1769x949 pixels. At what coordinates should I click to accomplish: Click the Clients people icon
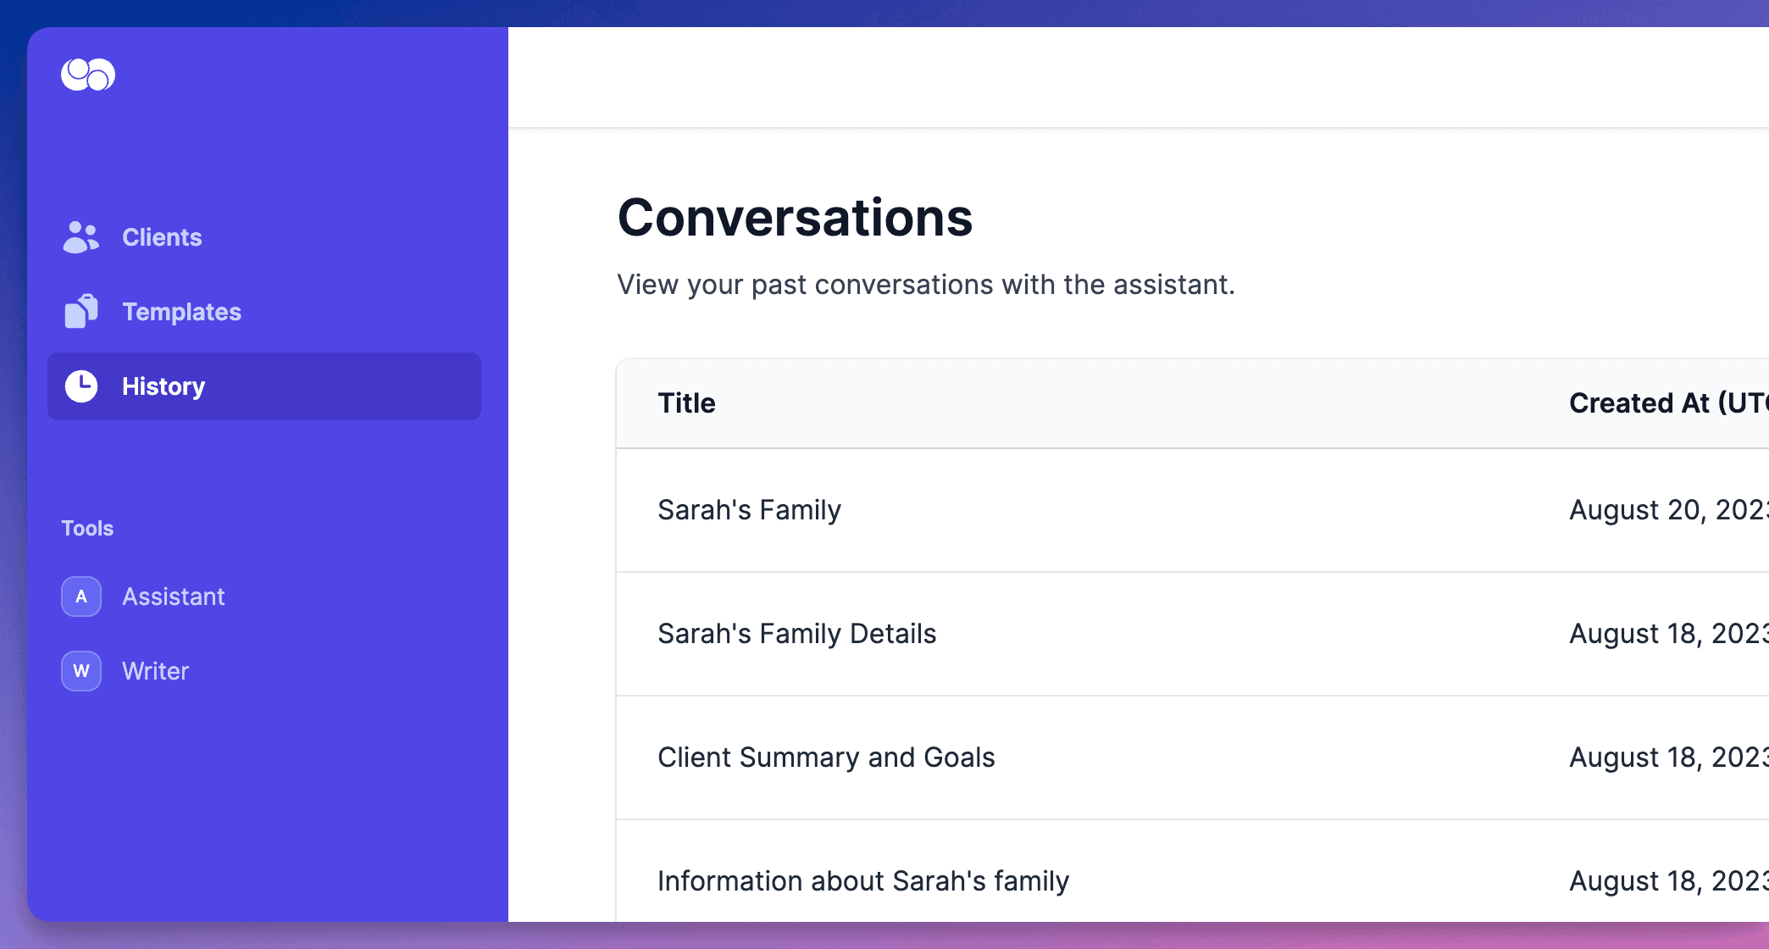(81, 237)
